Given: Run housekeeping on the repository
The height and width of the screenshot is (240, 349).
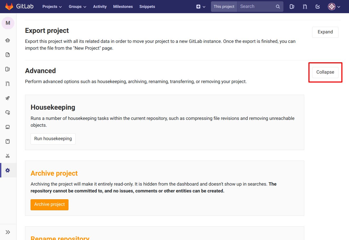Looking at the screenshot, I should pyautogui.click(x=53, y=139).
